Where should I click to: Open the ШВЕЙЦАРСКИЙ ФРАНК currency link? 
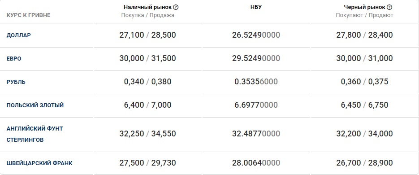39,163
